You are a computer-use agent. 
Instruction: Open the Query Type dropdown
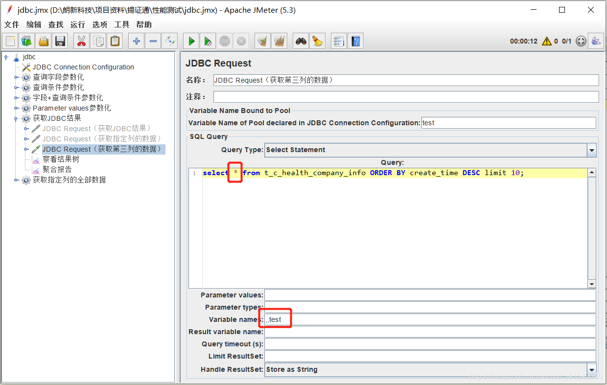click(x=592, y=150)
